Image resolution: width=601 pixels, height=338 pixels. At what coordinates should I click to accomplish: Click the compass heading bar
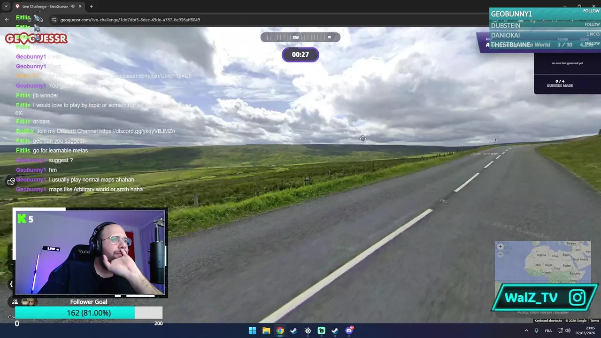point(300,37)
